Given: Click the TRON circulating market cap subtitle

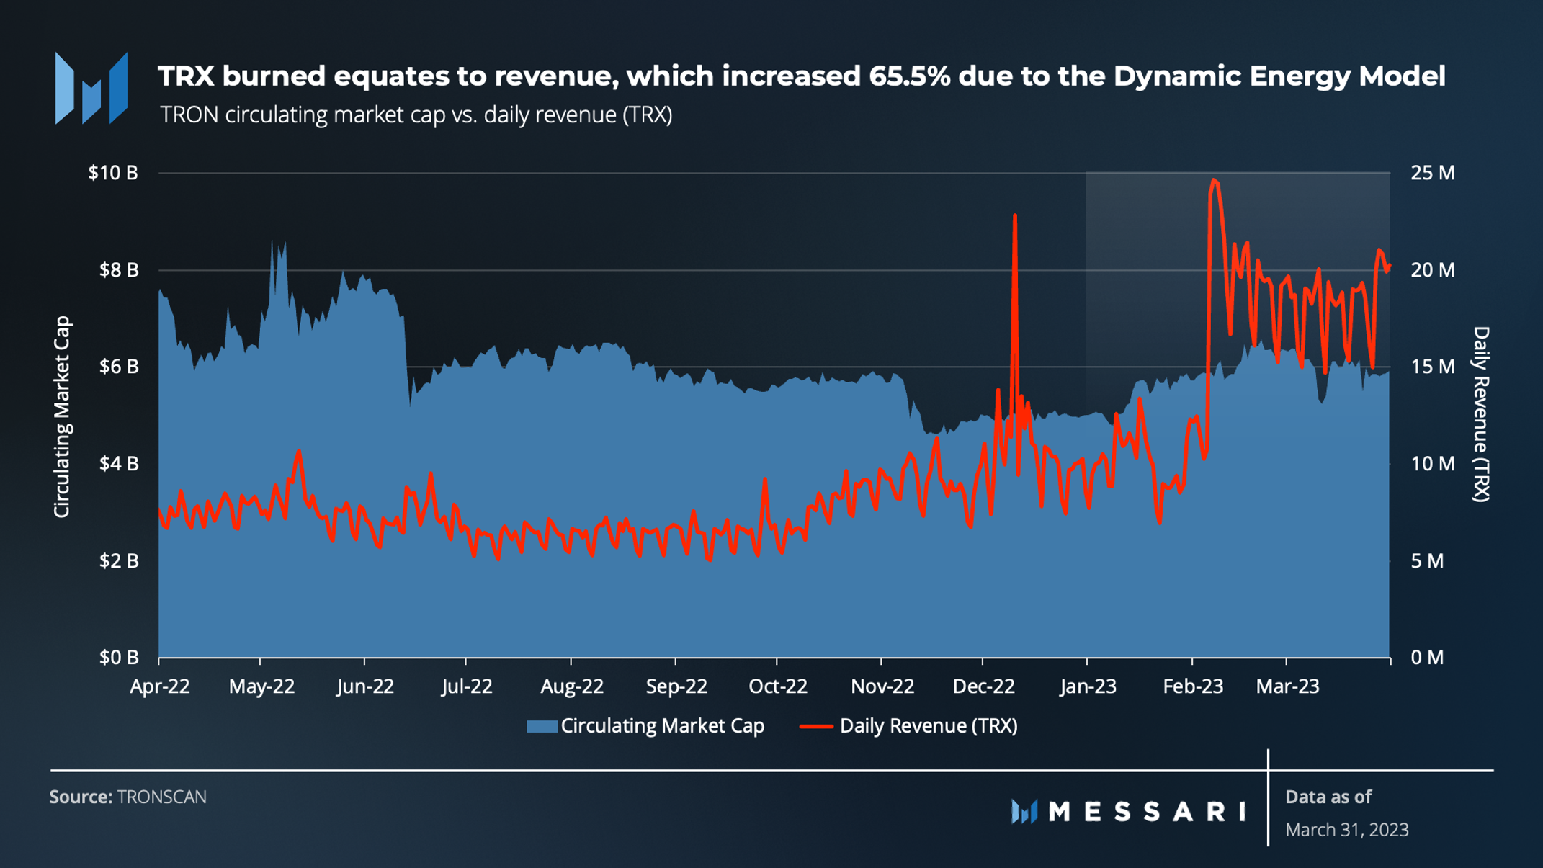Looking at the screenshot, I should 416,115.
